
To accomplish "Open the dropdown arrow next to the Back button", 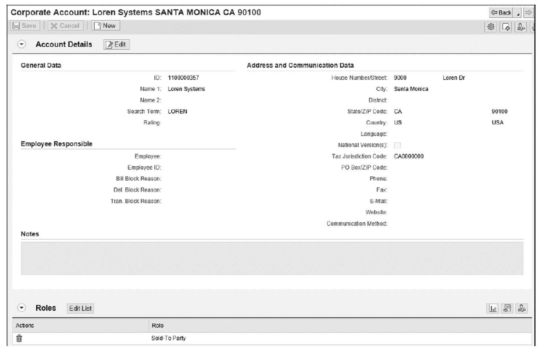I will 519,14.
